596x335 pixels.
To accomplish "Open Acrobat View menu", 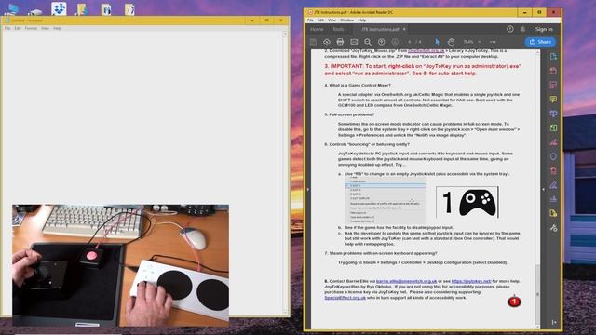I will coord(332,20).
